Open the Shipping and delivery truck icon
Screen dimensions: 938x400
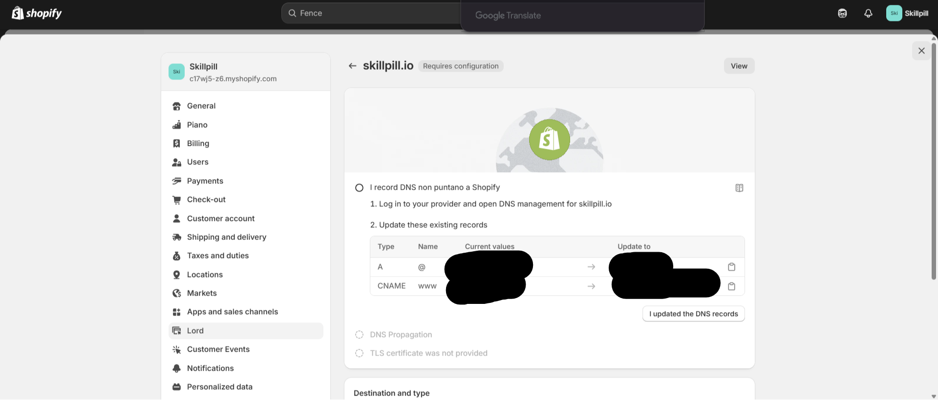coord(177,237)
